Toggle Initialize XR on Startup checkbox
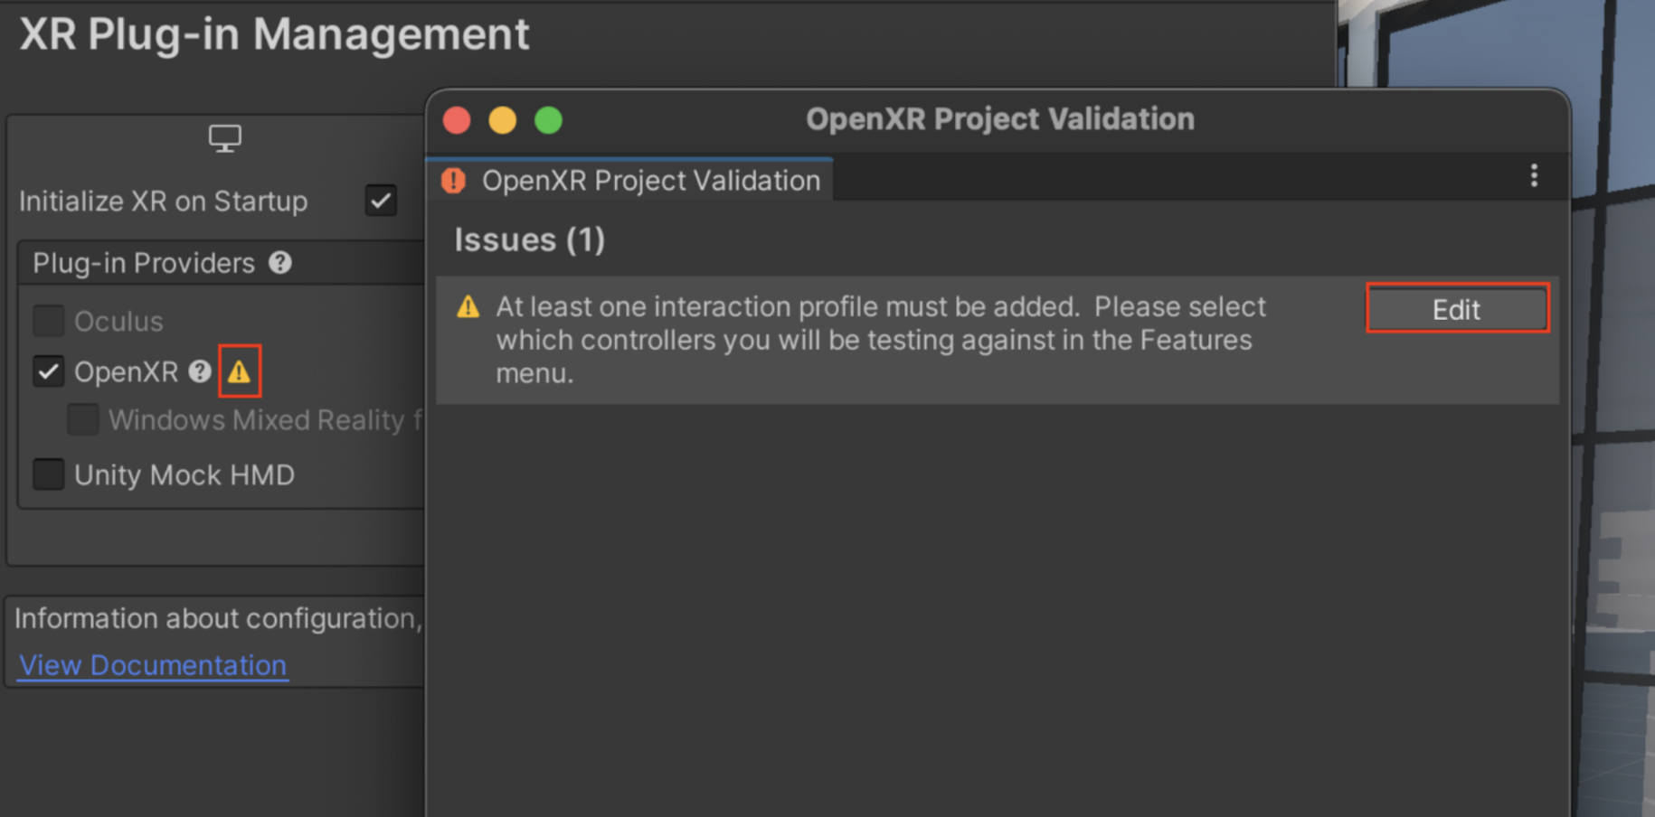 pos(381,201)
